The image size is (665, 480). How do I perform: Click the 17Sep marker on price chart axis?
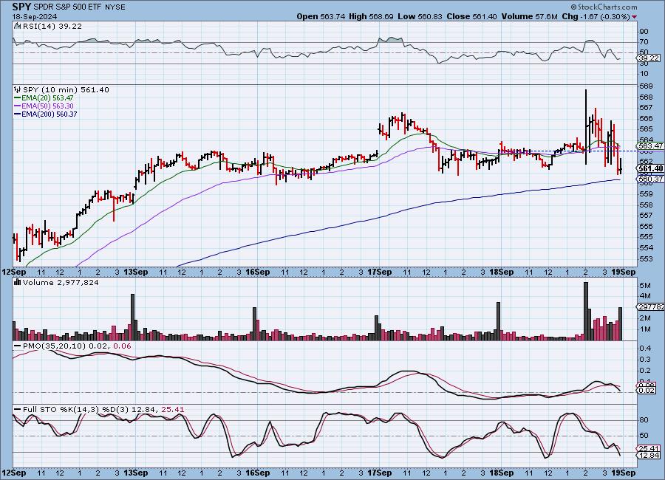[379, 272]
